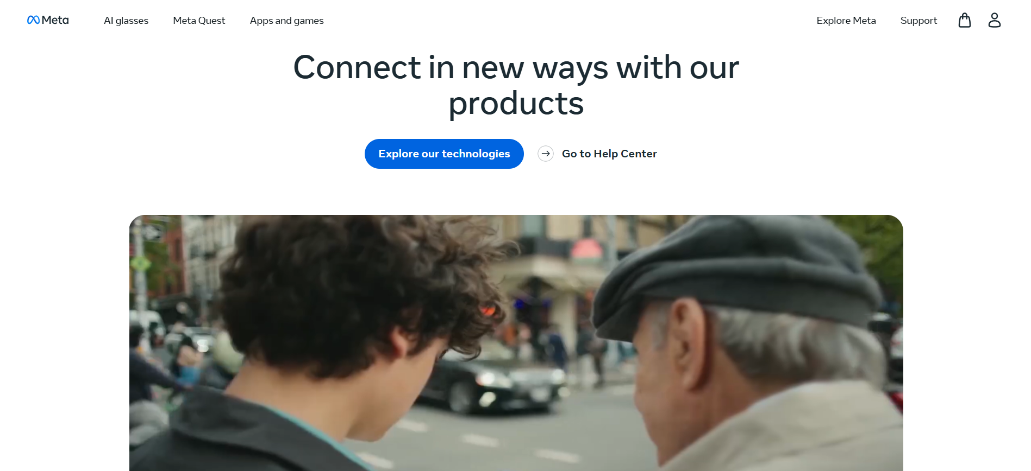This screenshot has height=471, width=1031.
Task: Open the Support menu item
Action: point(918,21)
